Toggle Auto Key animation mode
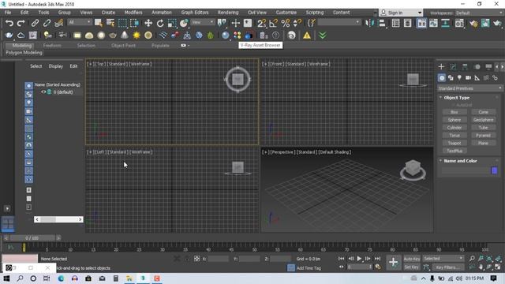This screenshot has width=505, height=284. [412, 259]
